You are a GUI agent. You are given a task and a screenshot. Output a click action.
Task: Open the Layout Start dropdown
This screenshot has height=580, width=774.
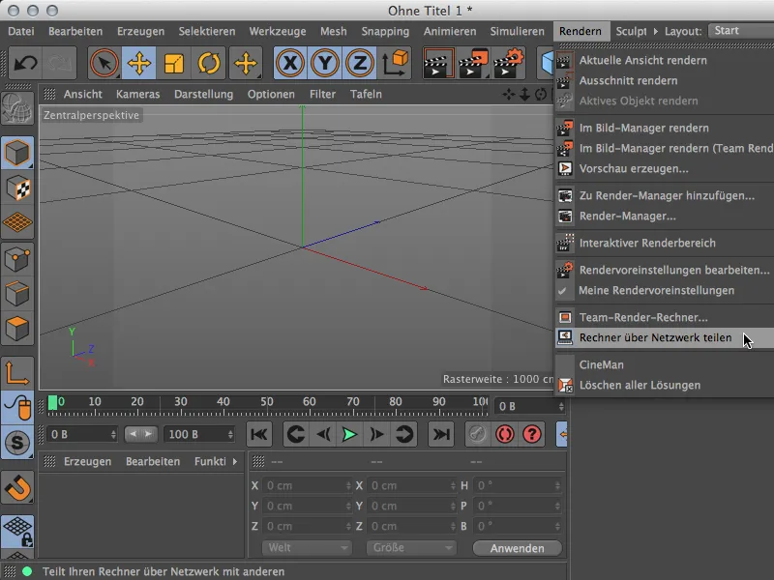(740, 31)
